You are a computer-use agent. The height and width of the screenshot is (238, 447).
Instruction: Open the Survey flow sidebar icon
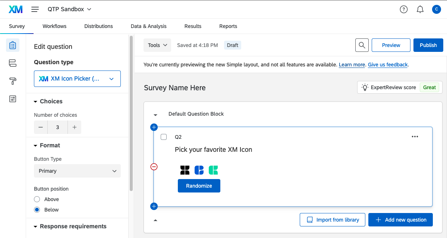(13, 63)
